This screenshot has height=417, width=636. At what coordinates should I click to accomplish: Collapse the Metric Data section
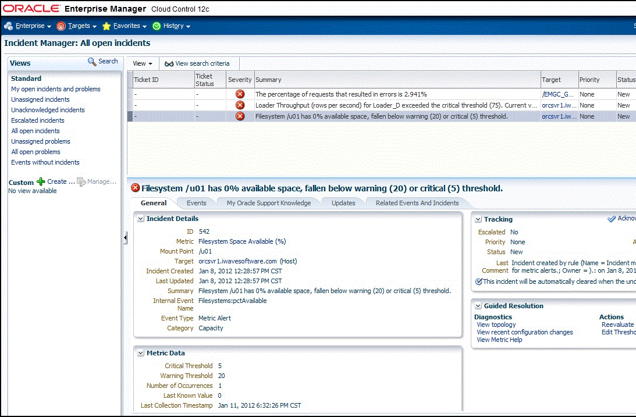(x=140, y=353)
